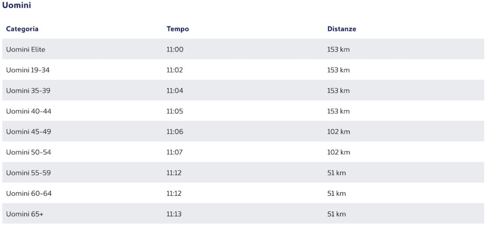Click the 102 km distance for Uomini 45-49
Viewport: 486px width, 226px height.
click(338, 132)
